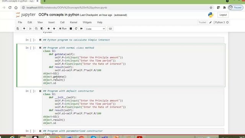Open the Help menu
Viewport: 245px width, 138px height.
100,22
